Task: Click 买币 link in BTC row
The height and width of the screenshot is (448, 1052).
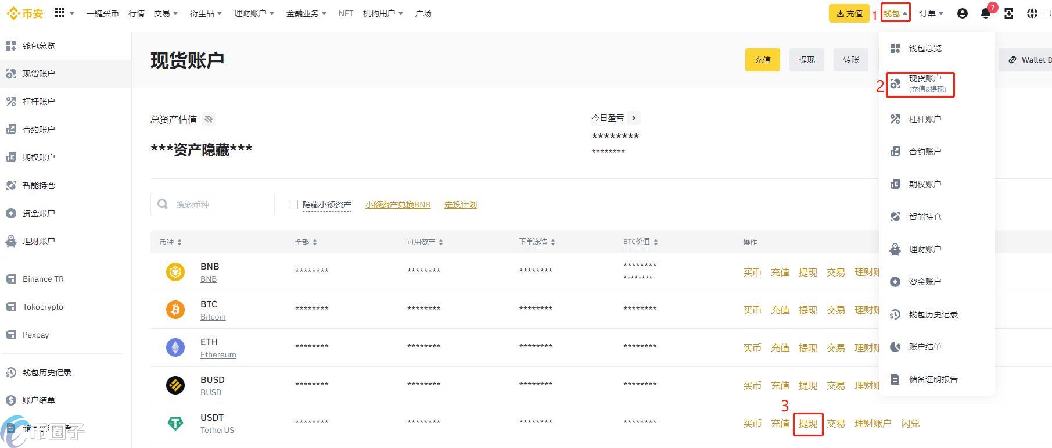Action: (x=752, y=310)
